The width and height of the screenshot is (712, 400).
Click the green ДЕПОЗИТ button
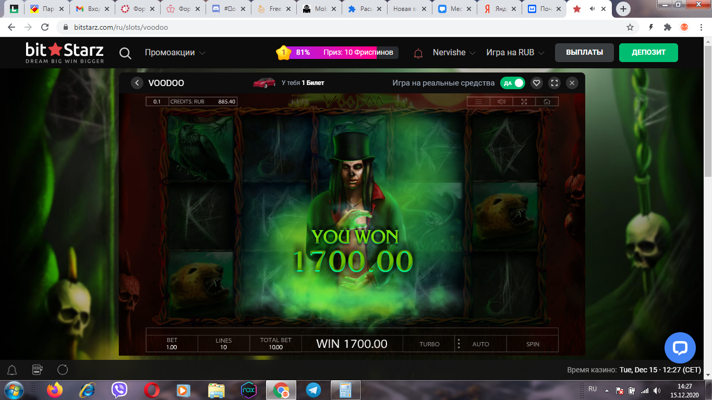(648, 53)
